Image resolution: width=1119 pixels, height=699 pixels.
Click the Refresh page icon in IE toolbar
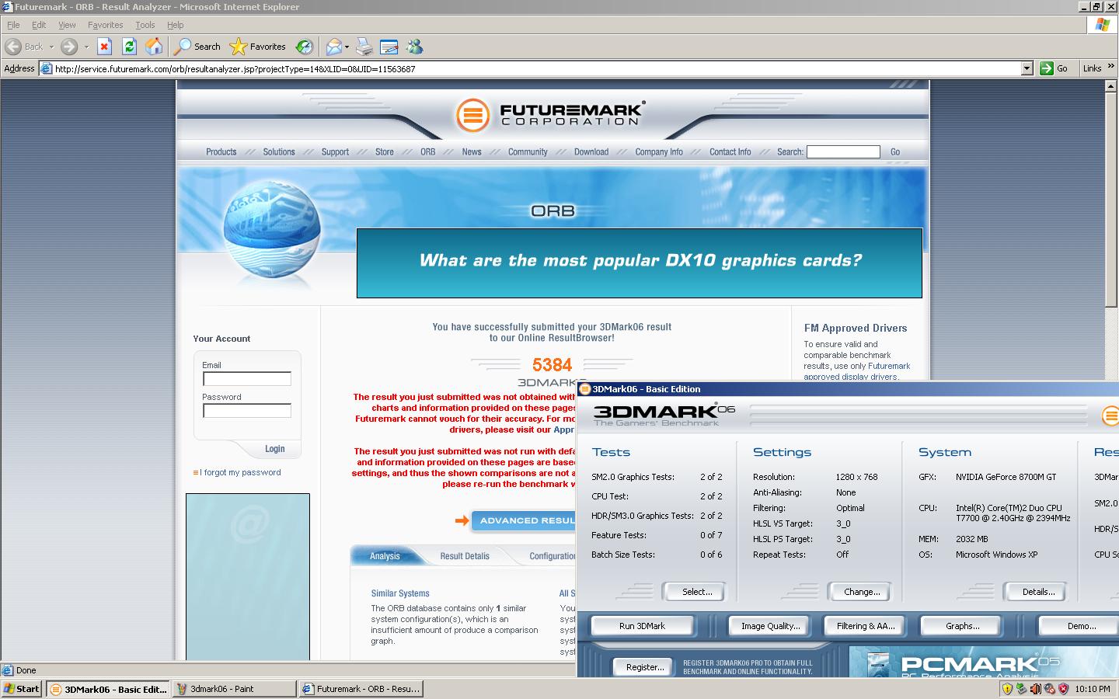point(130,47)
